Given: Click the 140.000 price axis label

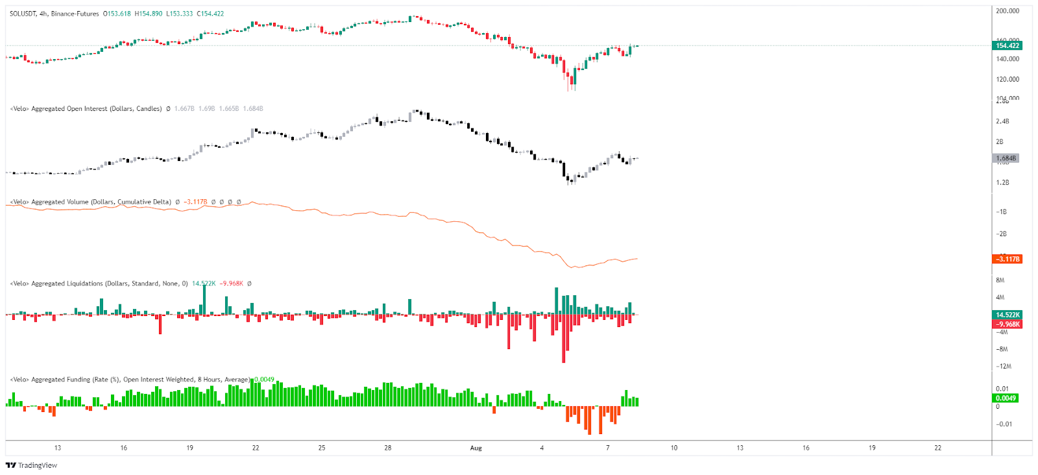Looking at the screenshot, I should click(1008, 59).
